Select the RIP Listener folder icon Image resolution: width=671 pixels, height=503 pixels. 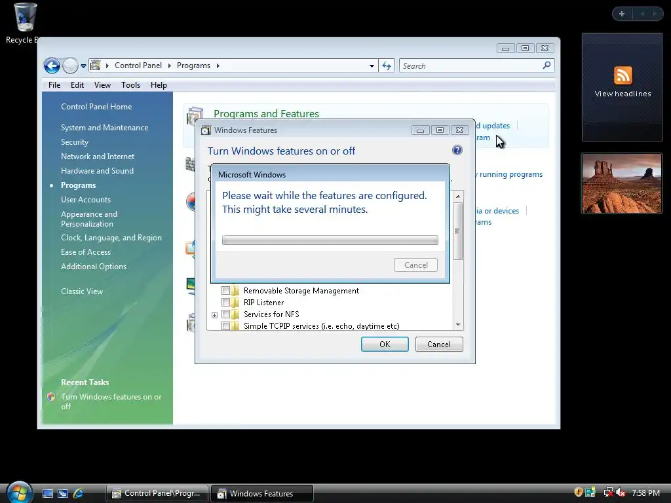point(235,303)
